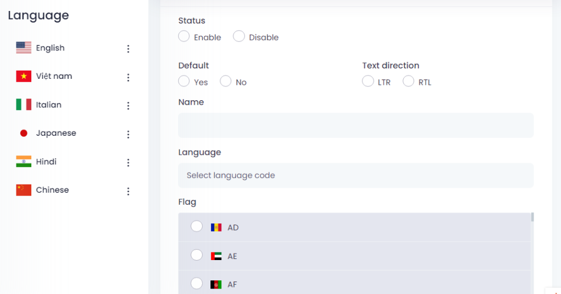The height and width of the screenshot is (294, 561).
Task: Click the AD flag icon in list
Action: click(216, 227)
